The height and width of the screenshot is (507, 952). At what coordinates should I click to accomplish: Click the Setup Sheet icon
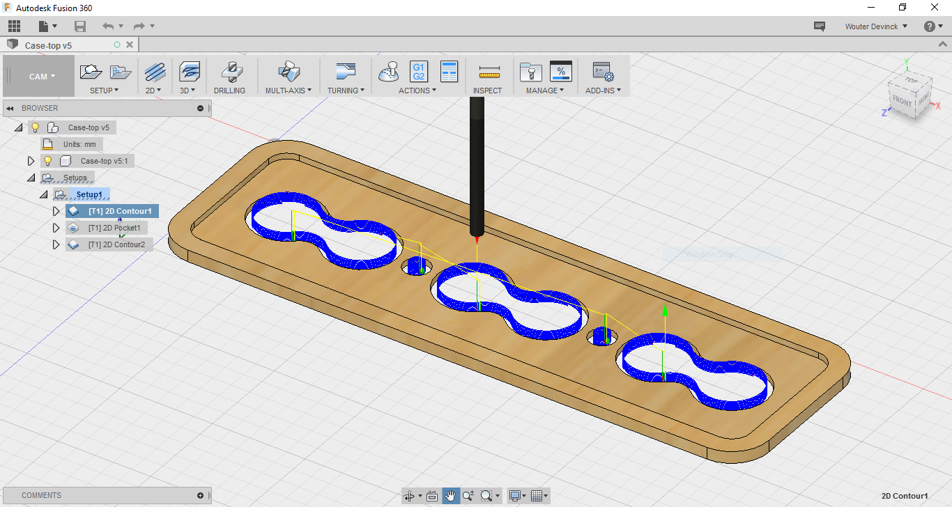click(450, 71)
